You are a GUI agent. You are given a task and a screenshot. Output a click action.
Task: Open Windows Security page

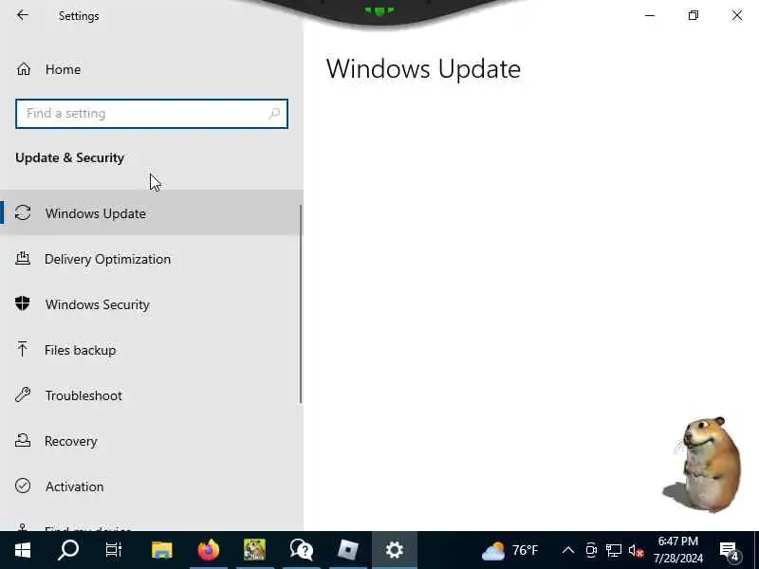point(152,304)
